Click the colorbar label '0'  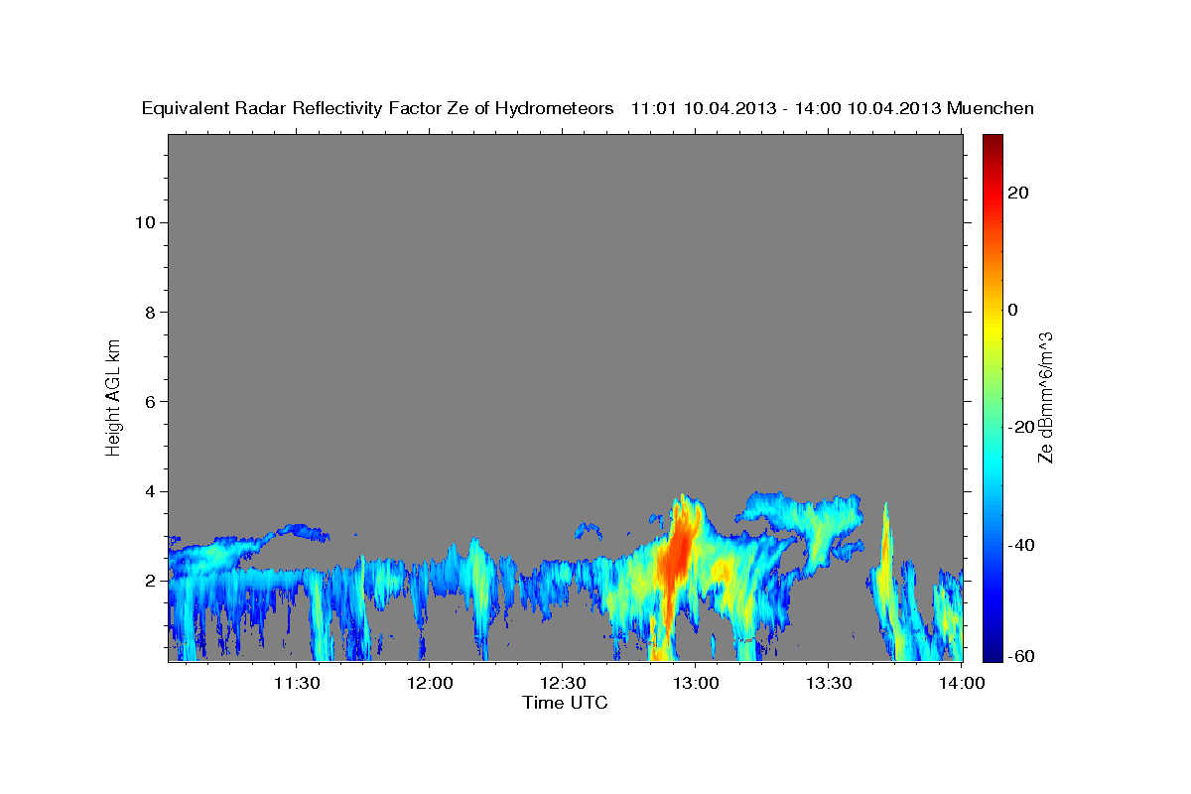click(x=1012, y=310)
